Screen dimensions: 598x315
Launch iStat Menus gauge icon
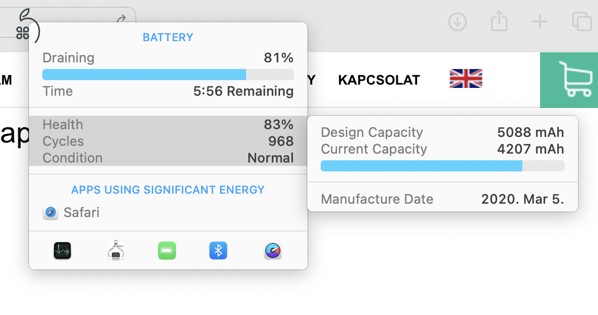tap(273, 251)
